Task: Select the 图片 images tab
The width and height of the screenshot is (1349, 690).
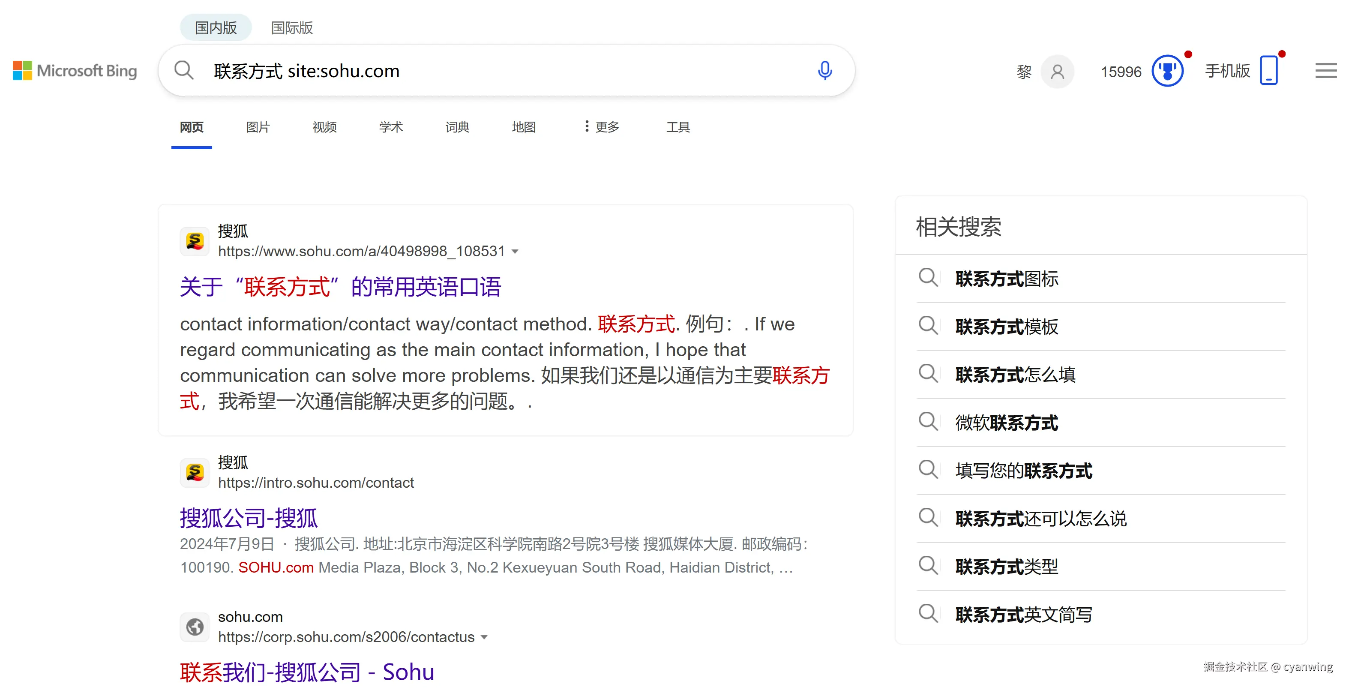Action: click(x=258, y=127)
